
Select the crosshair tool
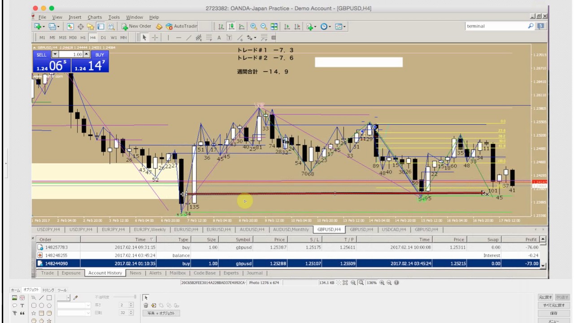tap(155, 38)
